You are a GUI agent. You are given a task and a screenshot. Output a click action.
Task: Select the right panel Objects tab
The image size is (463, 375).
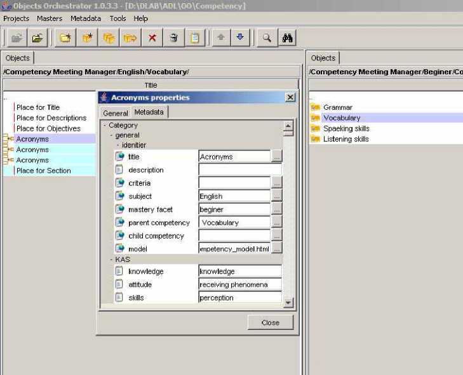tap(323, 58)
